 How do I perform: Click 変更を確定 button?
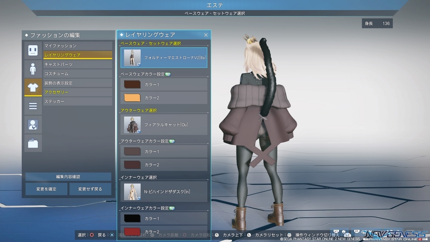pyautogui.click(x=46, y=189)
